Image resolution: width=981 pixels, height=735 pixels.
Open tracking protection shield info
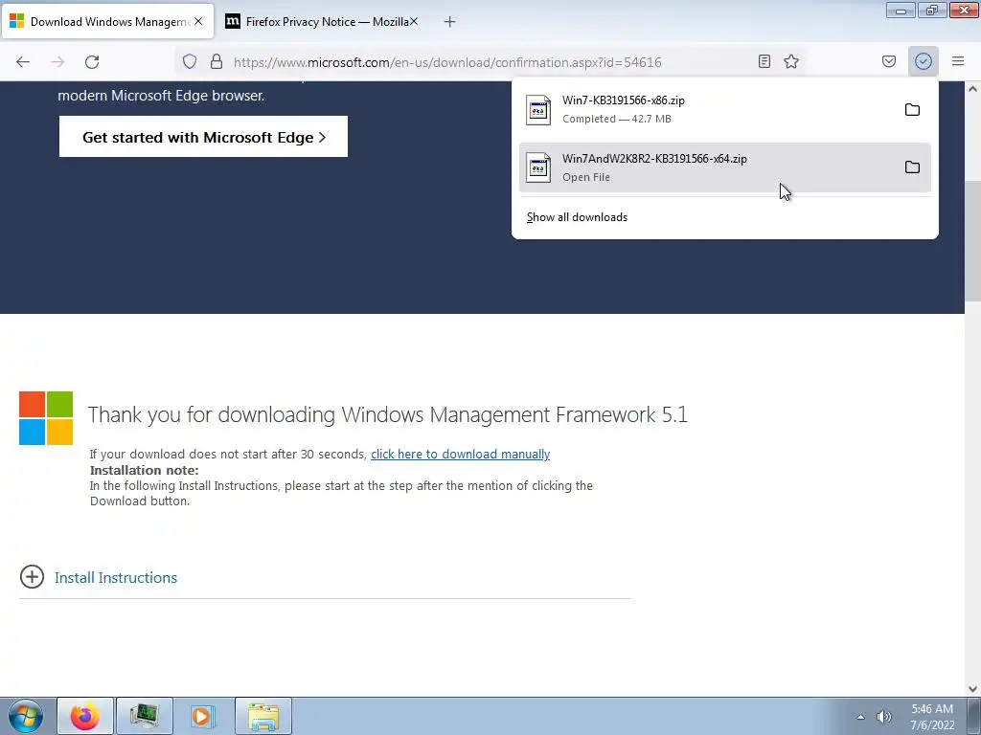coord(190,62)
